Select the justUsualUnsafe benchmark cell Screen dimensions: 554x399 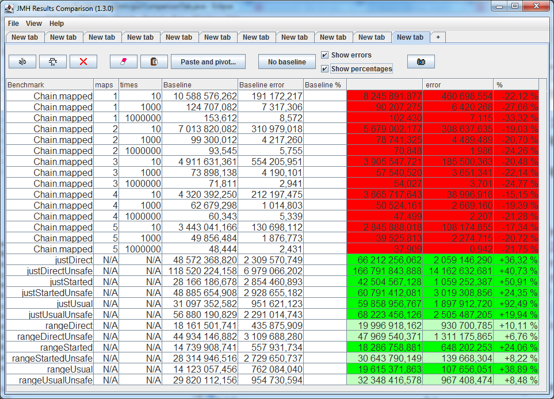(x=50, y=314)
